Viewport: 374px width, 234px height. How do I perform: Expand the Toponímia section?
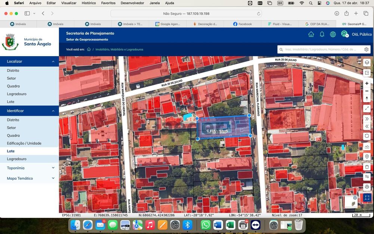click(x=53, y=168)
